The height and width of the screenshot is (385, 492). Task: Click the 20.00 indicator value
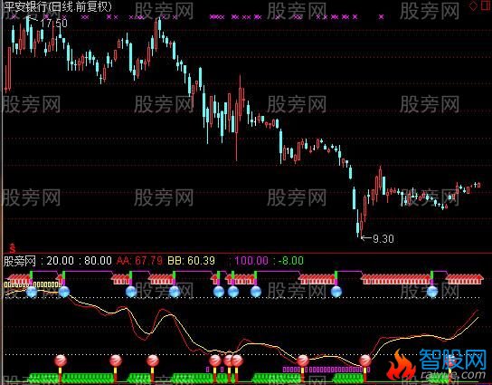click(61, 261)
